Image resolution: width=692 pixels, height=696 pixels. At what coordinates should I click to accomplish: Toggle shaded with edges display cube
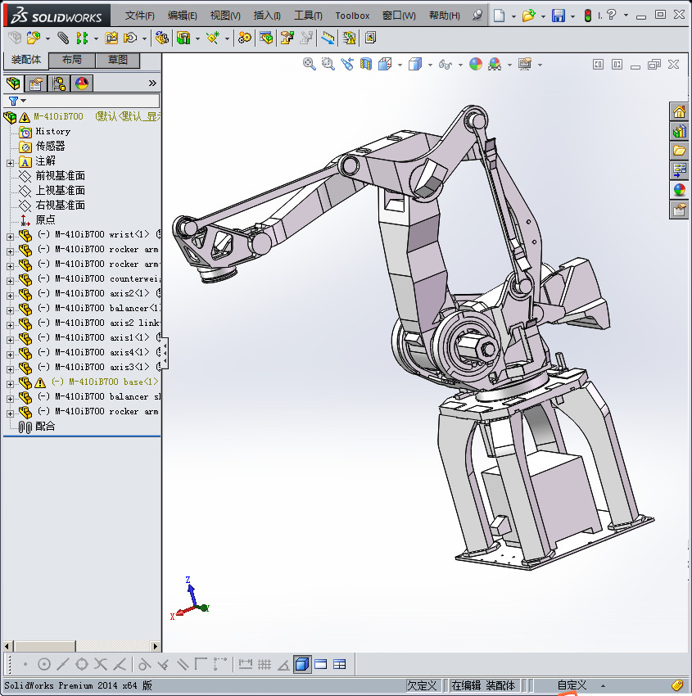[x=302, y=664]
